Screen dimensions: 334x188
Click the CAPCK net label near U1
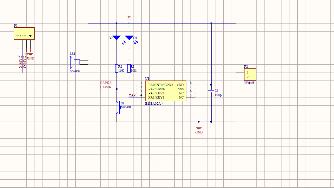coord(106,87)
